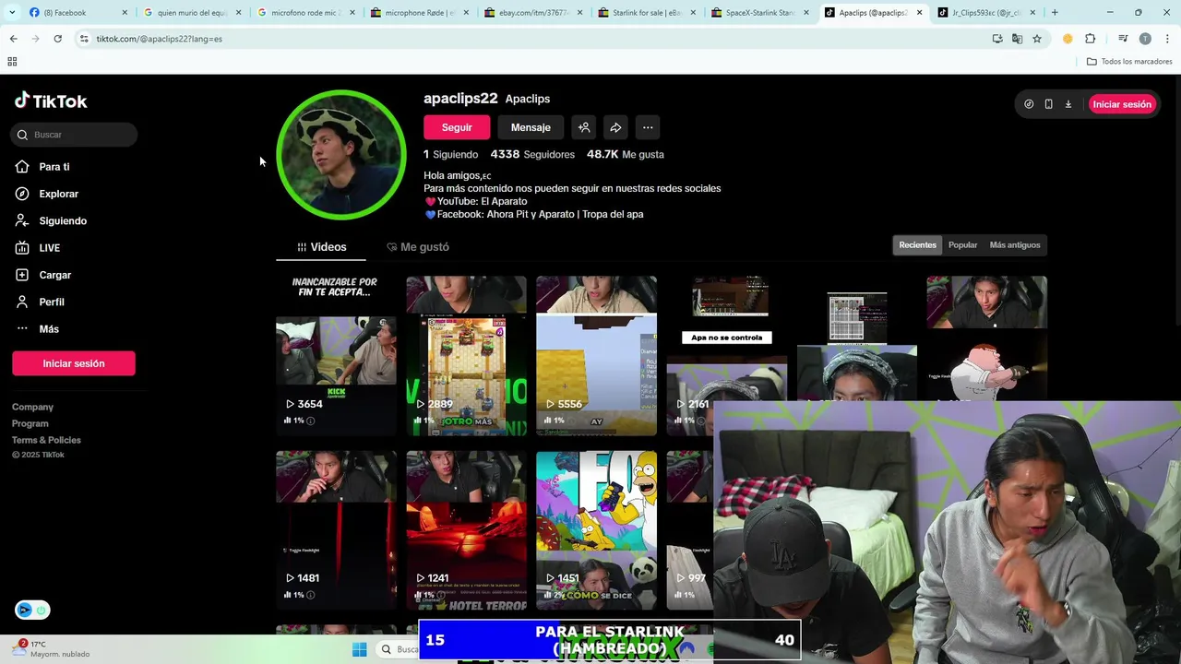Image resolution: width=1181 pixels, height=664 pixels.
Task: Open video with 1241 views
Action: click(466, 530)
